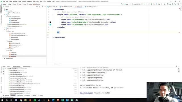182x102 pixels.
Task: Click the Build Analyzer link in output
Action: click(86, 93)
